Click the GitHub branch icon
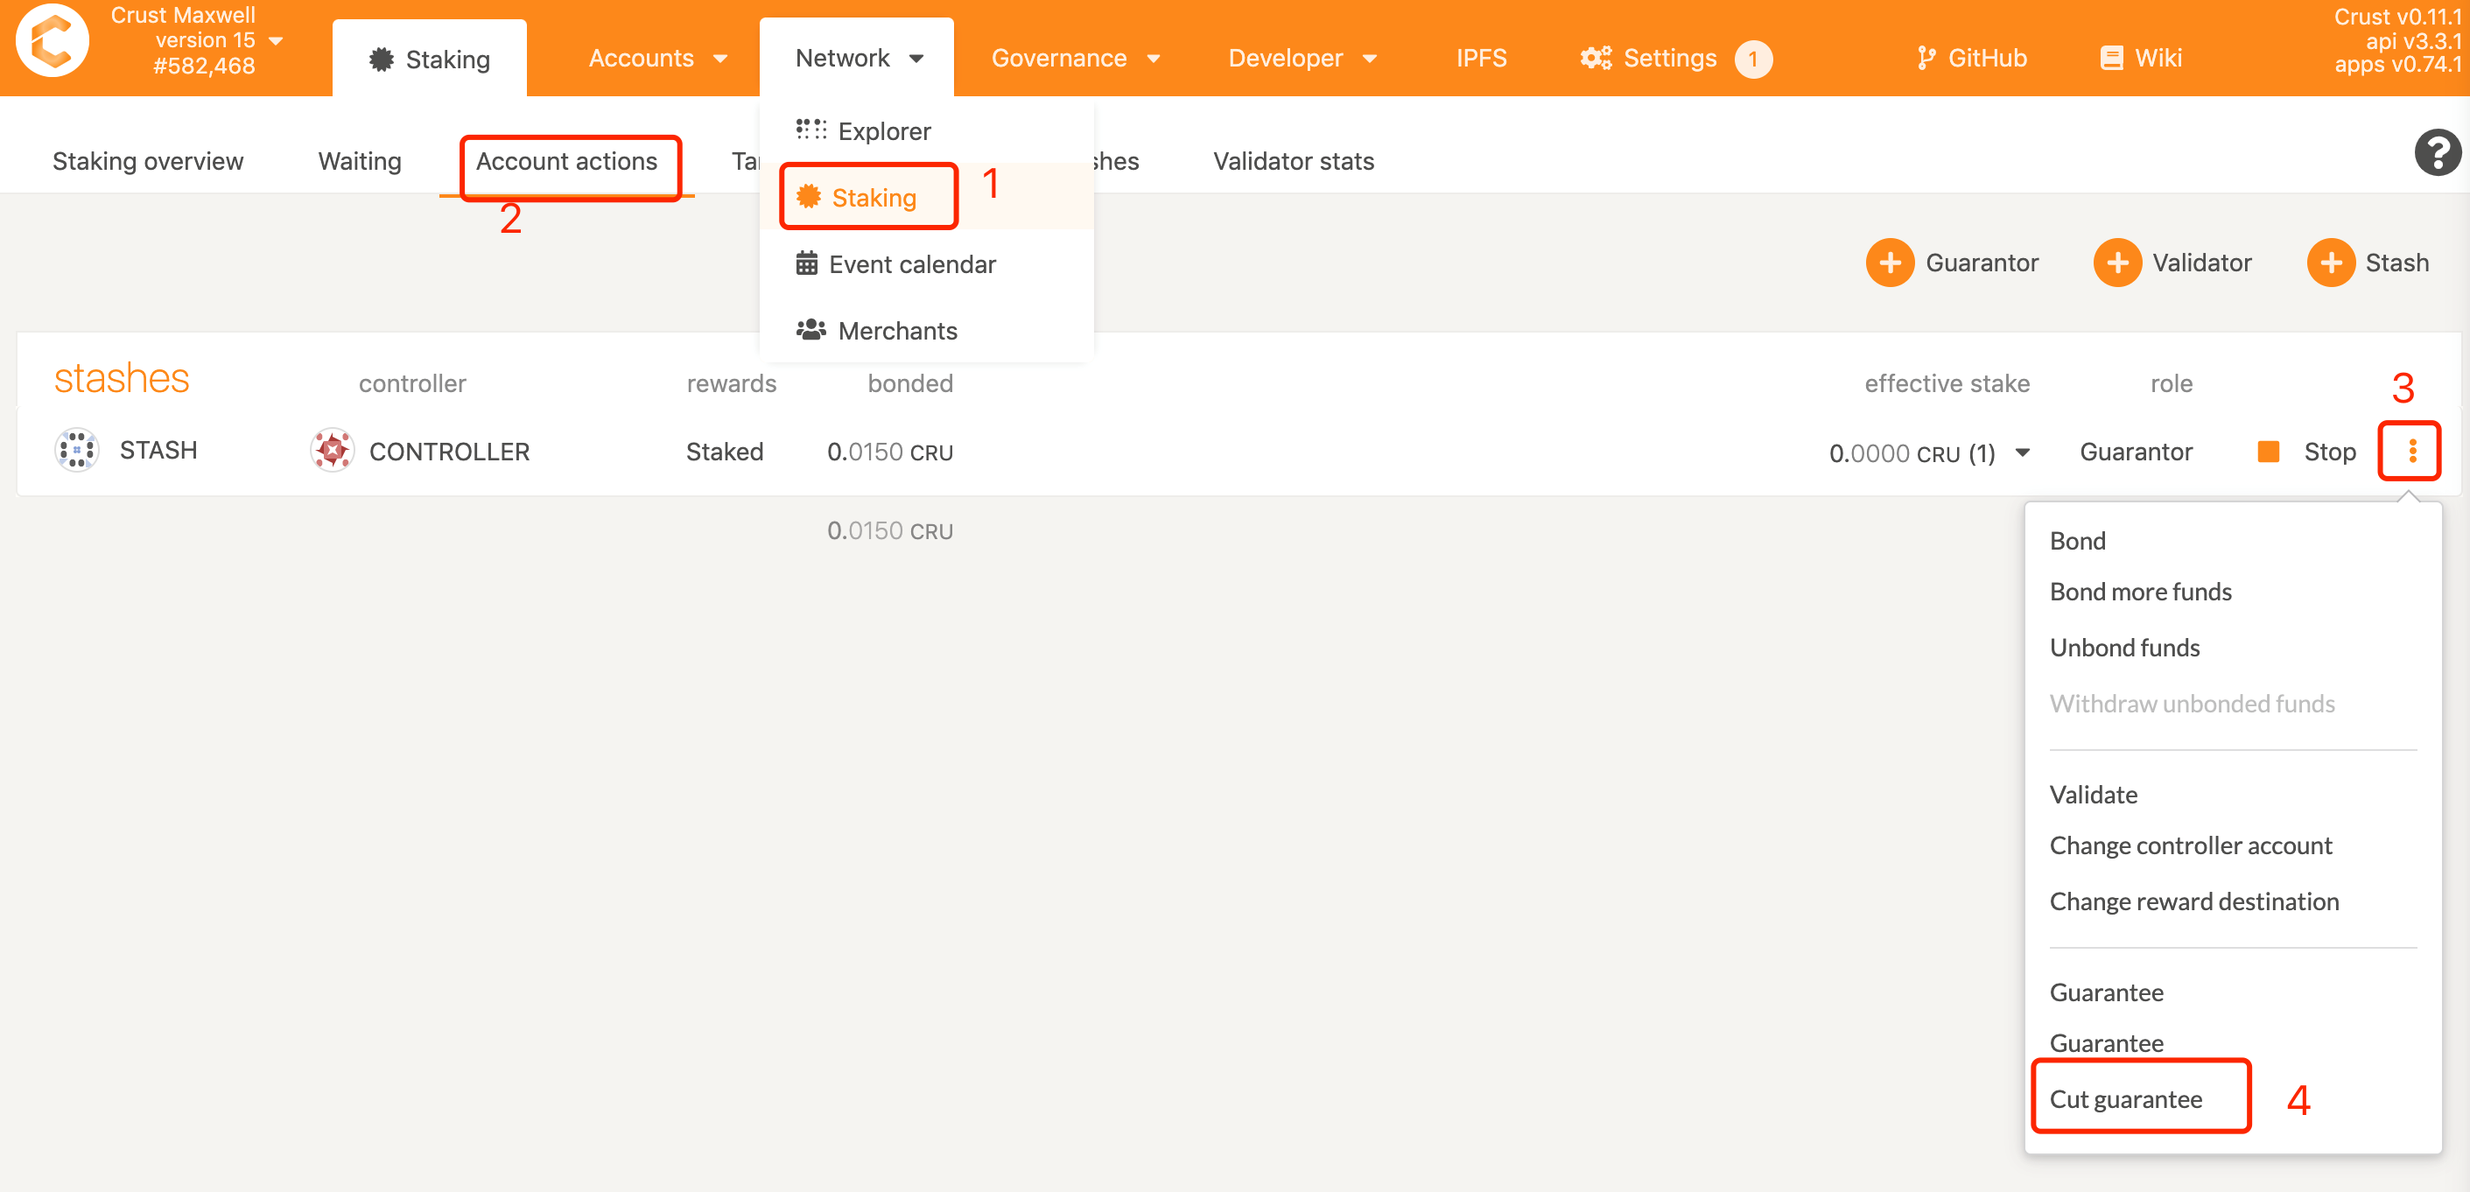This screenshot has height=1192, width=2470. pos(1926,59)
